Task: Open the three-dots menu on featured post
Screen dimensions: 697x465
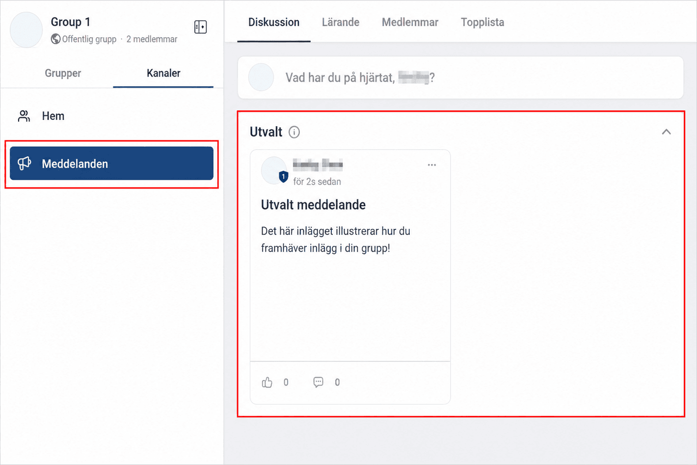Action: (x=431, y=165)
